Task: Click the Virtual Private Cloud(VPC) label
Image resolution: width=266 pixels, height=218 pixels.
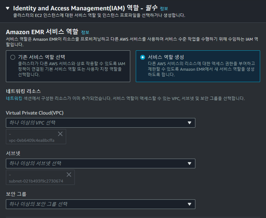Action: point(34,113)
